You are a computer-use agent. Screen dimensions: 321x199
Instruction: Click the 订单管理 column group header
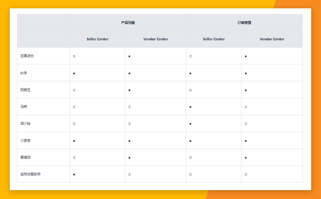click(x=244, y=23)
